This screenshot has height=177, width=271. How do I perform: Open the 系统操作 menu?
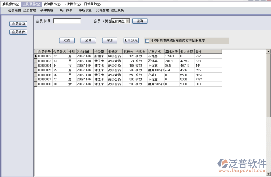11,4
